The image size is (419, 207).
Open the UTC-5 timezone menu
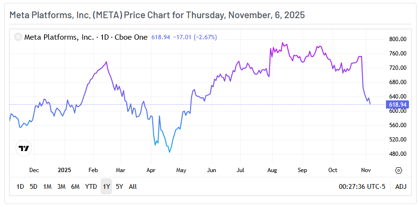[362, 186]
